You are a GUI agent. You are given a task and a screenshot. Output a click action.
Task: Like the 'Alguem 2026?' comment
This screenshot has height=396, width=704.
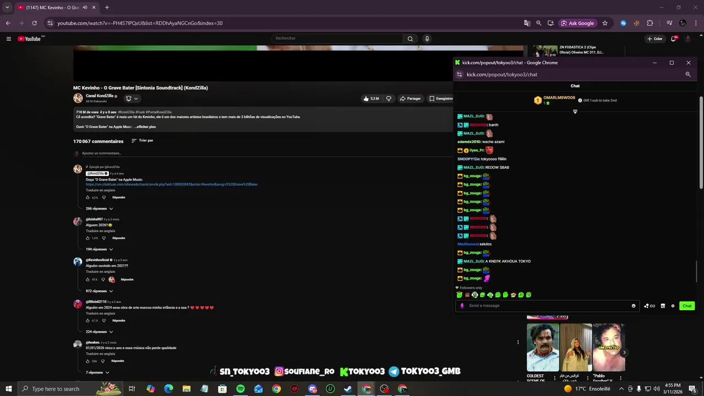tap(88, 238)
